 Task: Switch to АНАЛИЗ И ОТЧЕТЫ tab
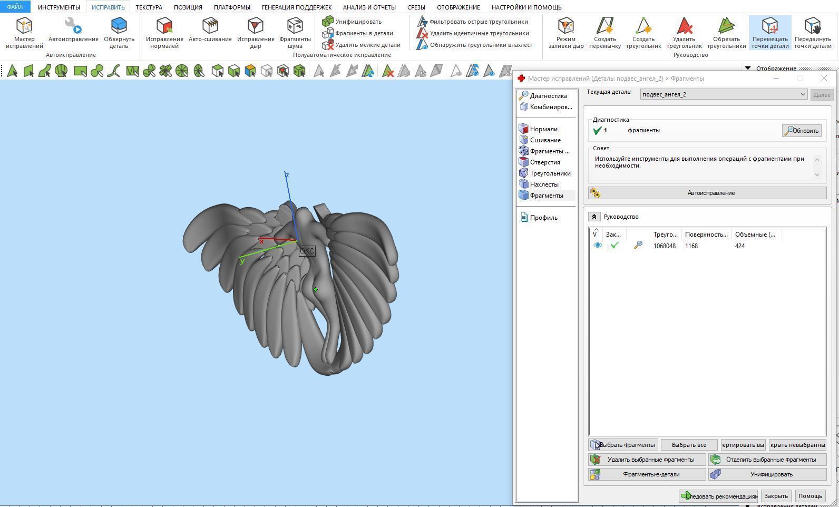pos(369,7)
